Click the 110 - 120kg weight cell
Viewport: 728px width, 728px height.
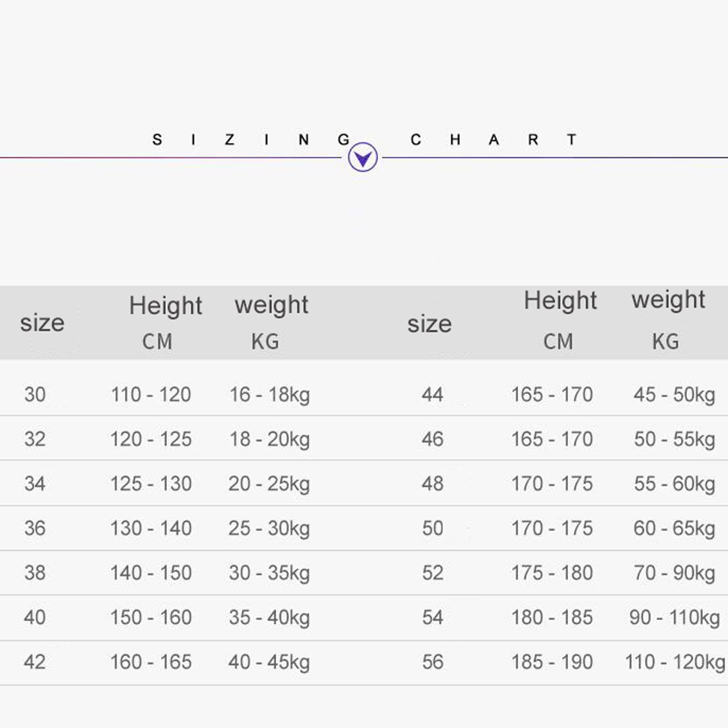tap(674, 662)
